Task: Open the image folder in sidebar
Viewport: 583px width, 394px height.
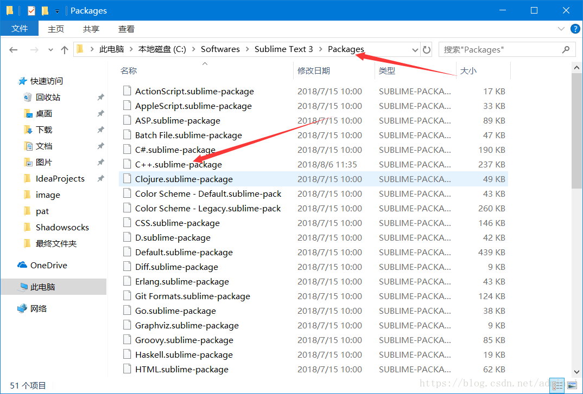Action: point(48,195)
